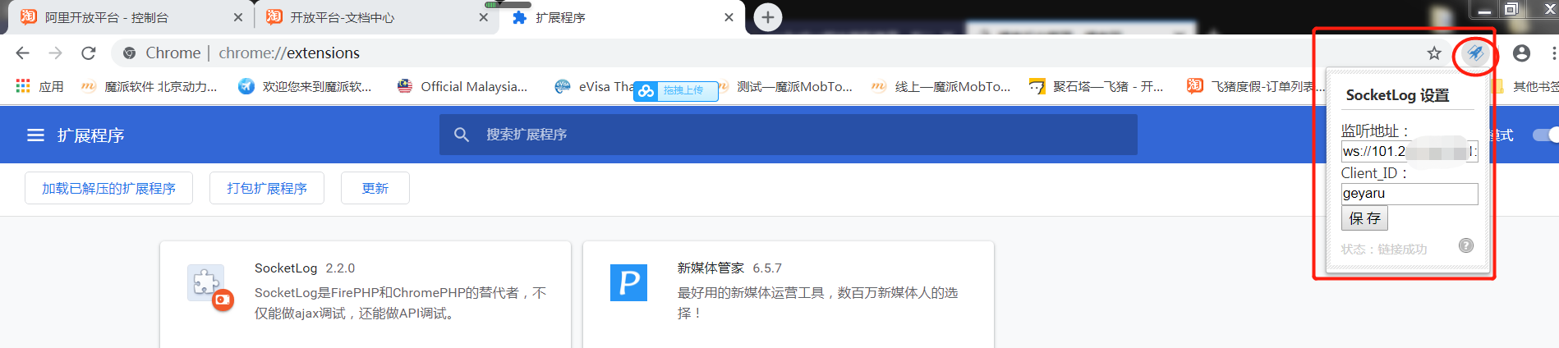Image resolution: width=1559 pixels, height=348 pixels.
Task: Close the 阿里开放平台 - 控制台 tab
Action: click(237, 17)
